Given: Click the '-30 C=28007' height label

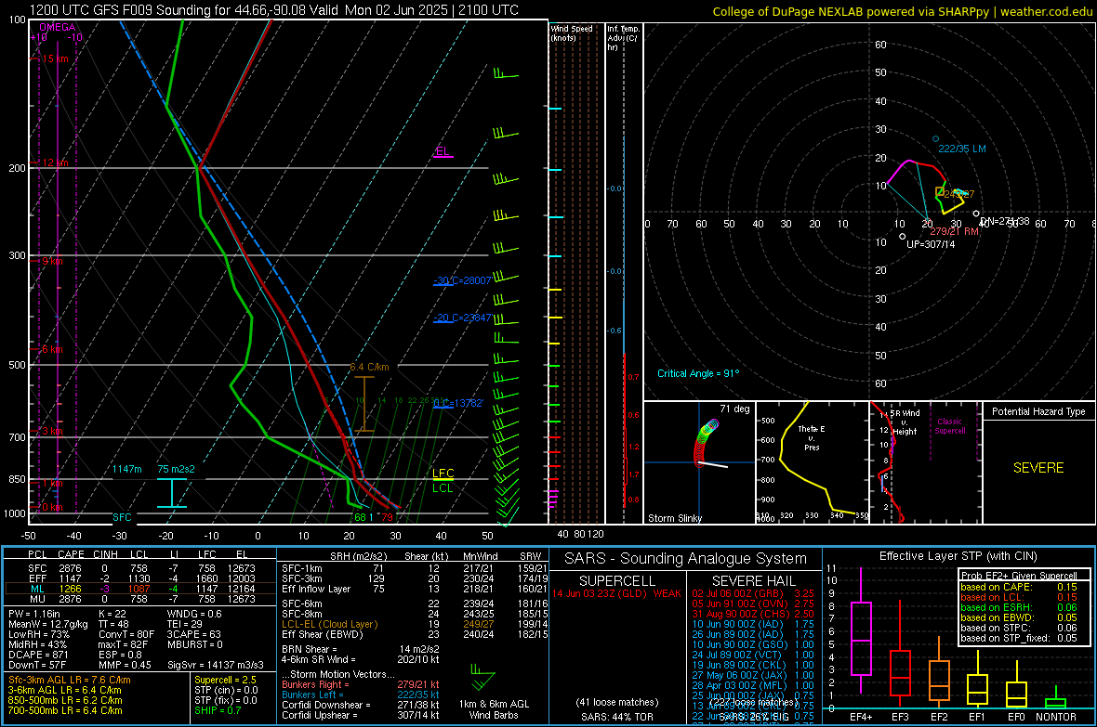Looking at the screenshot, I should [x=462, y=280].
